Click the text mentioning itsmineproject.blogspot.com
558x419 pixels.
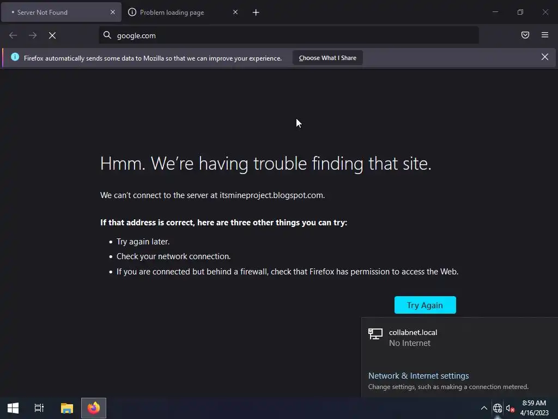click(x=213, y=195)
